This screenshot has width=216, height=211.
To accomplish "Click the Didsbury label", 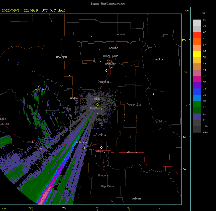I will (96, 108).
